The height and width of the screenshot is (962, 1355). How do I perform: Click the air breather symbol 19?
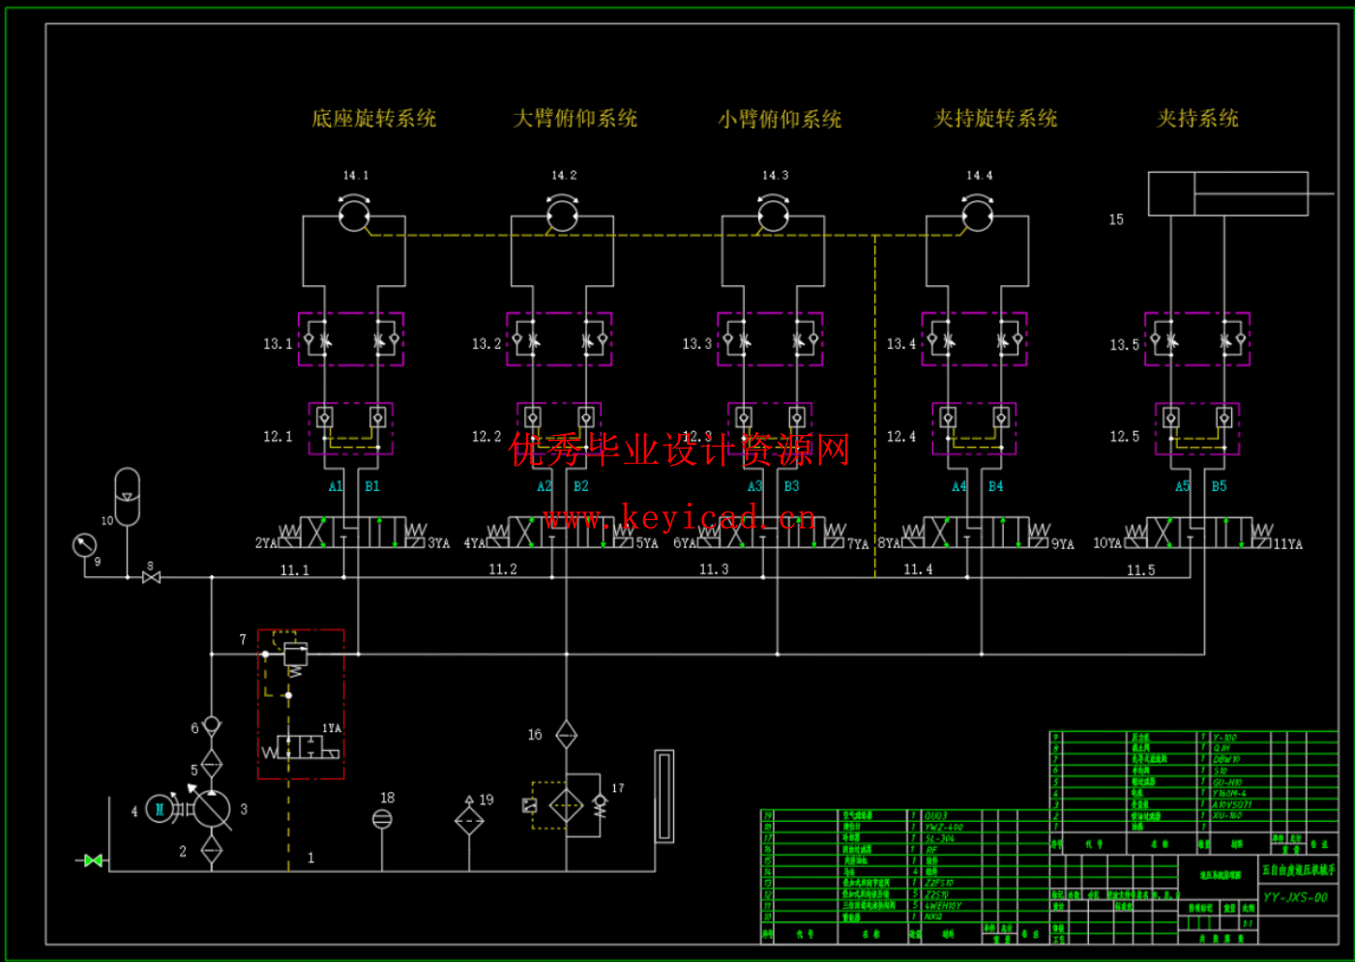click(469, 820)
